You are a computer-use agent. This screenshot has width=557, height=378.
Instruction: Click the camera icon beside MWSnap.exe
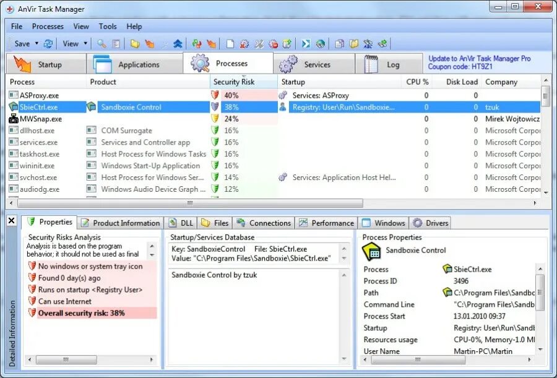[x=14, y=119]
